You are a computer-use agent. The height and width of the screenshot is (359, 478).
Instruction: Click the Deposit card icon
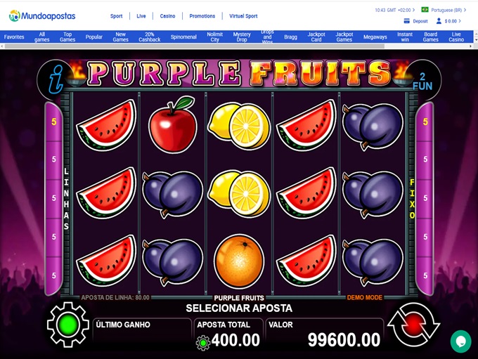[407, 21]
